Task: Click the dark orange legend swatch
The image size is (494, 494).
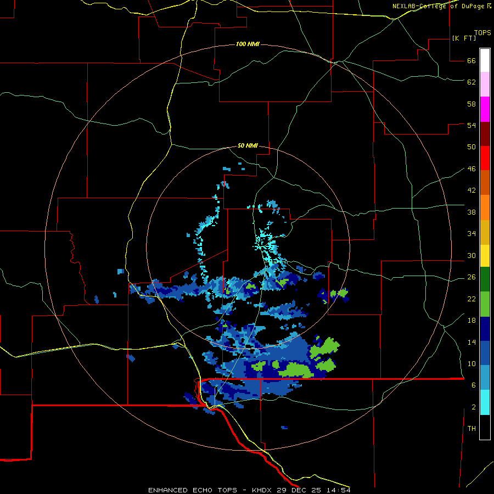Action: (485, 182)
